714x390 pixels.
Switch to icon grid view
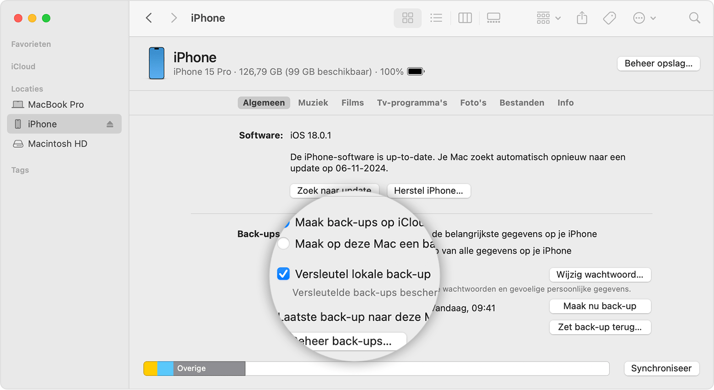(x=407, y=18)
